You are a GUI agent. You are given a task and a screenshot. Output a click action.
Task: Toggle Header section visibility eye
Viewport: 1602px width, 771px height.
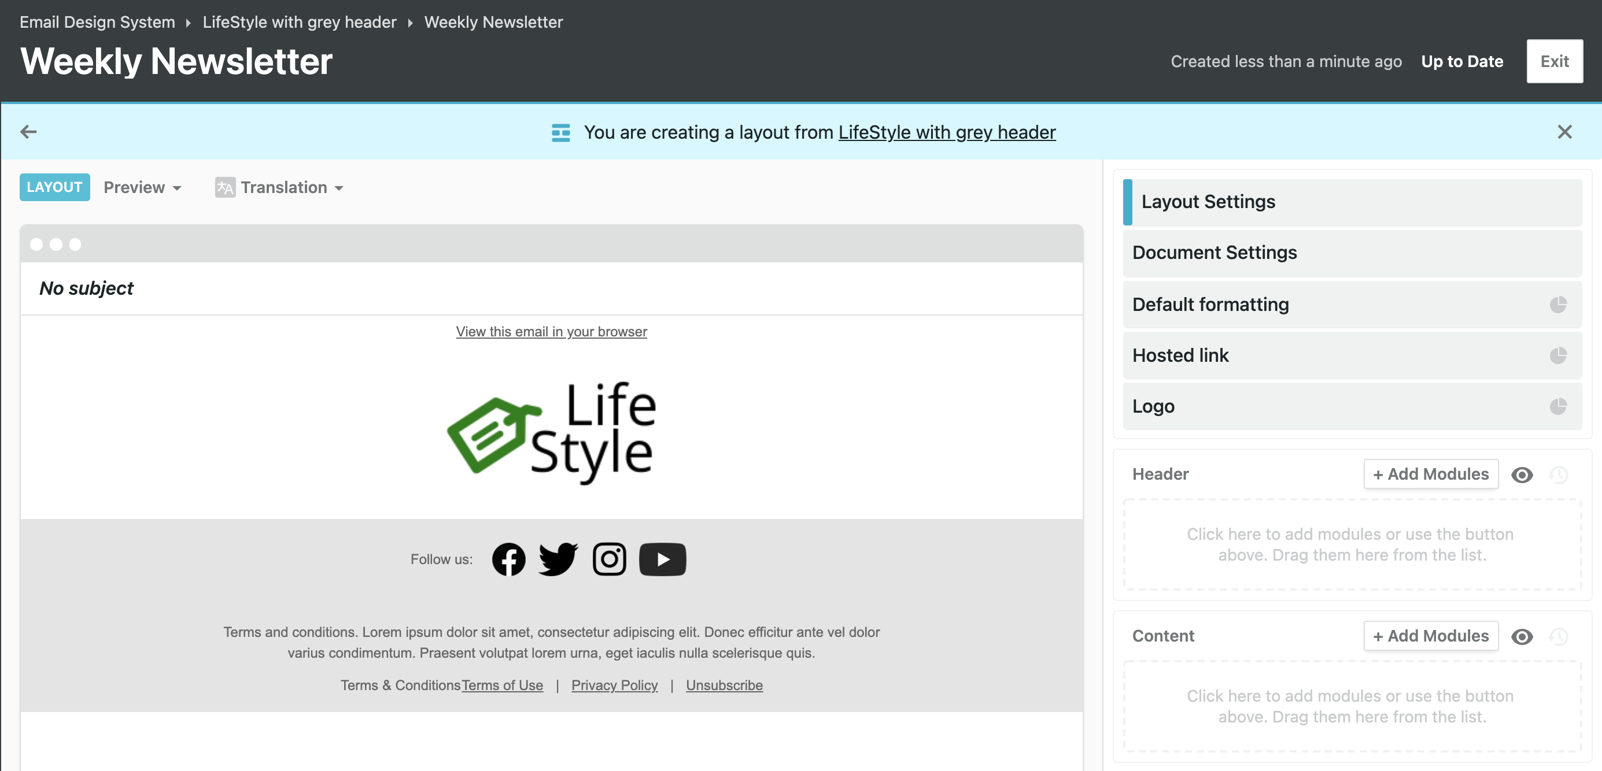click(x=1522, y=475)
